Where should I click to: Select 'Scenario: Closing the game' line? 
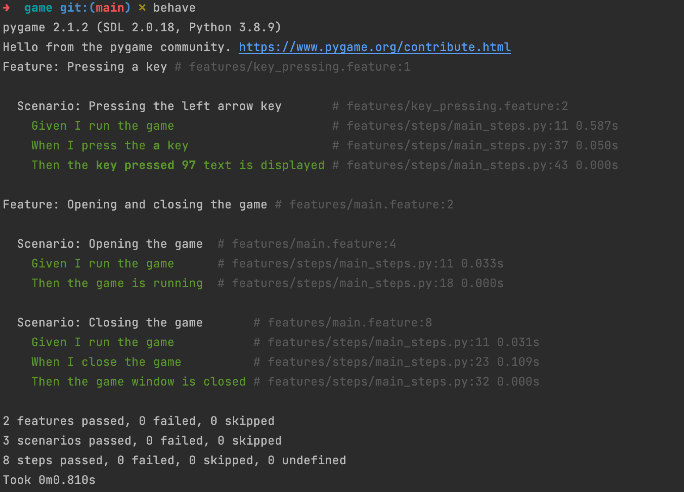[x=110, y=322]
